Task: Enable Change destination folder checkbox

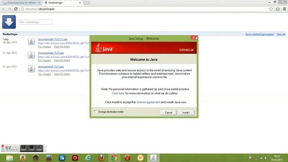Action: (96, 112)
